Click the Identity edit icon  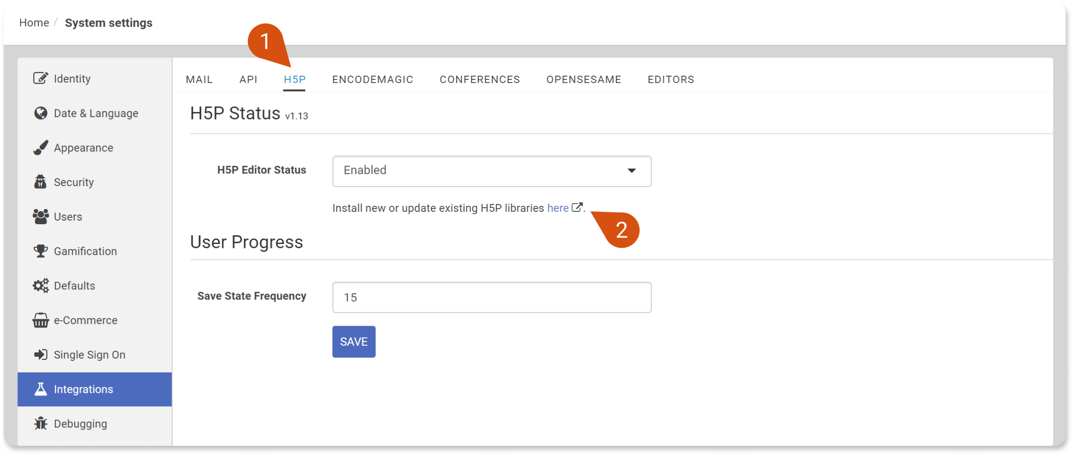40,78
